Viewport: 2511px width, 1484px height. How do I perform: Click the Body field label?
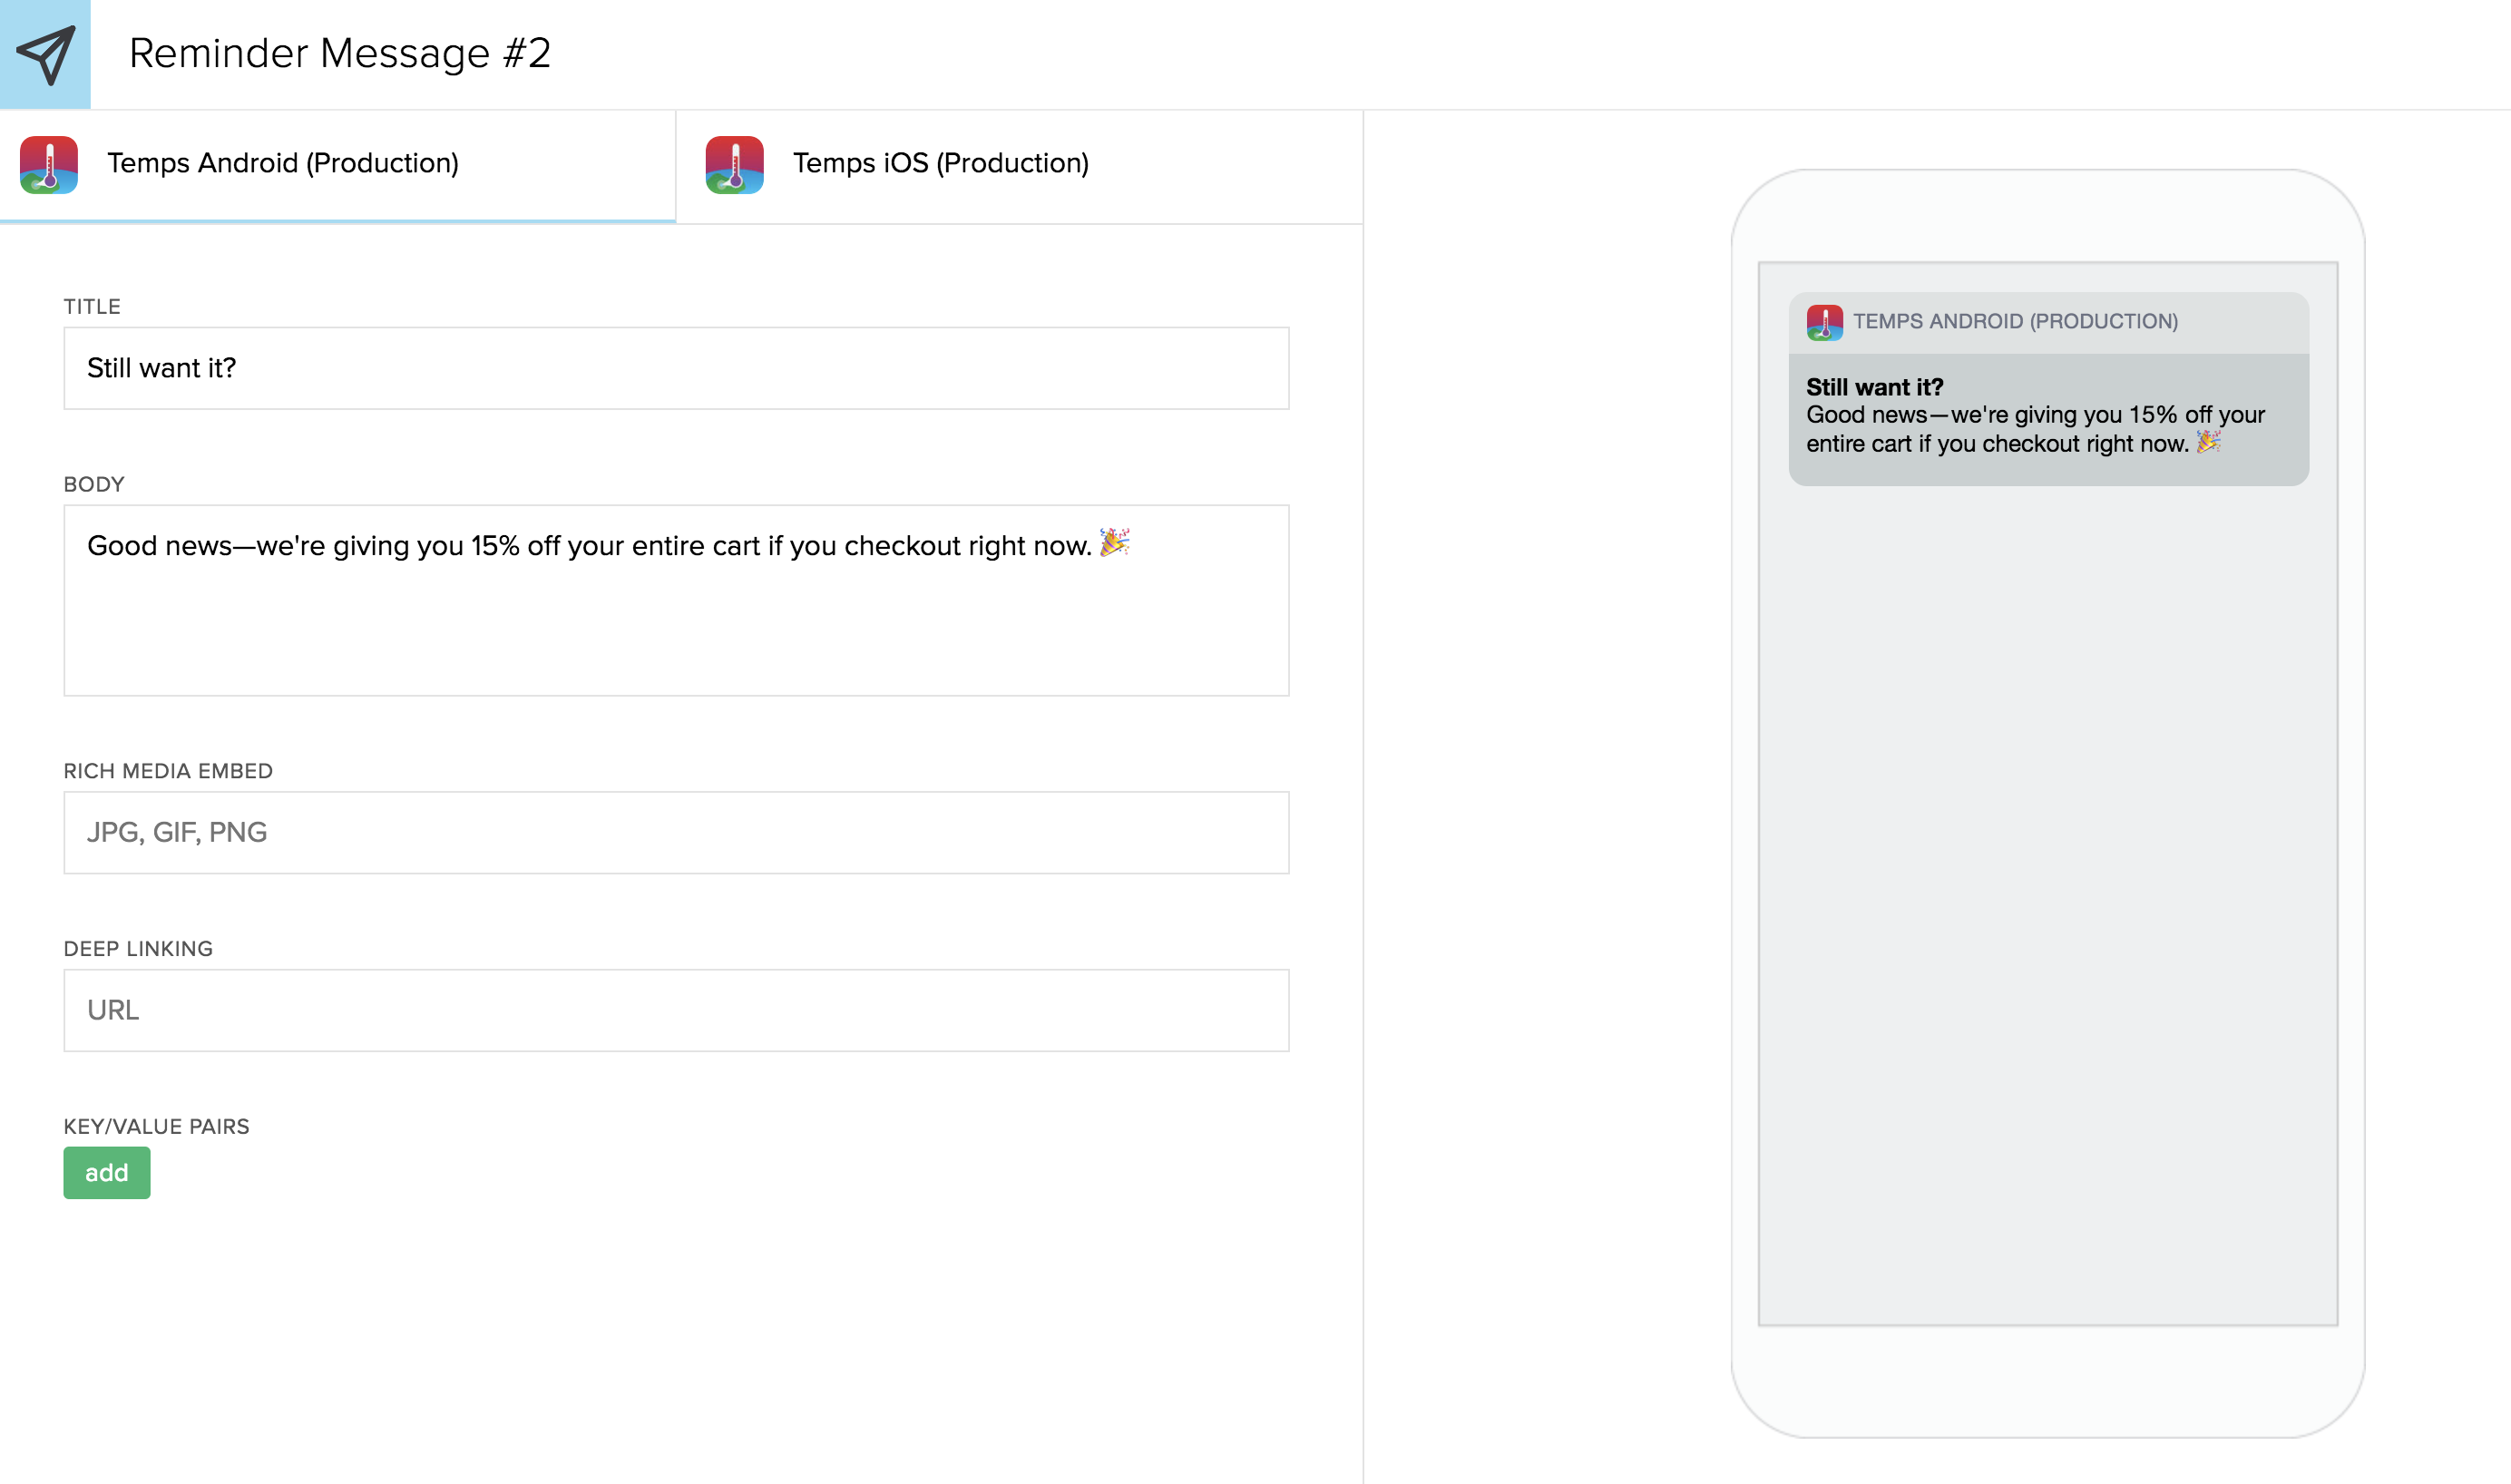point(94,484)
